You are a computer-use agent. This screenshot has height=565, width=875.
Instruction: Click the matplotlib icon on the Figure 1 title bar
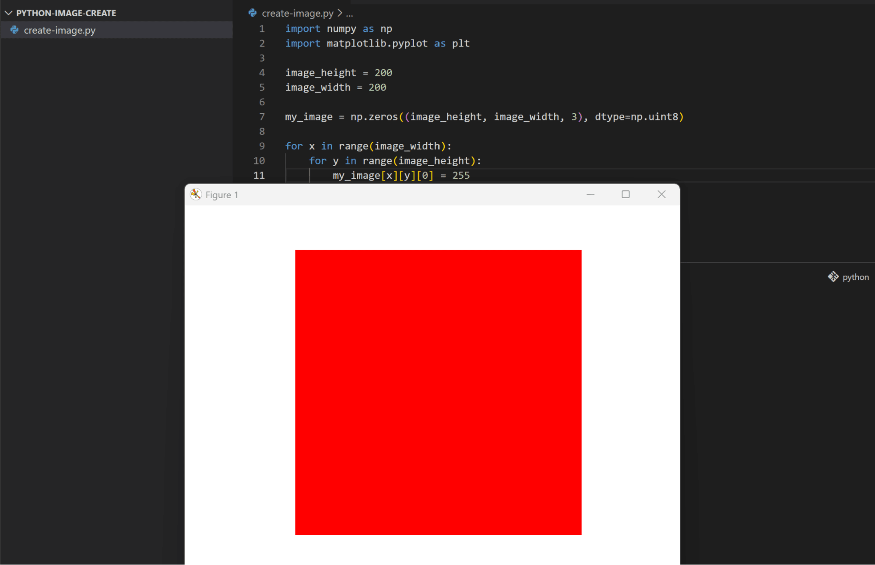tap(196, 195)
